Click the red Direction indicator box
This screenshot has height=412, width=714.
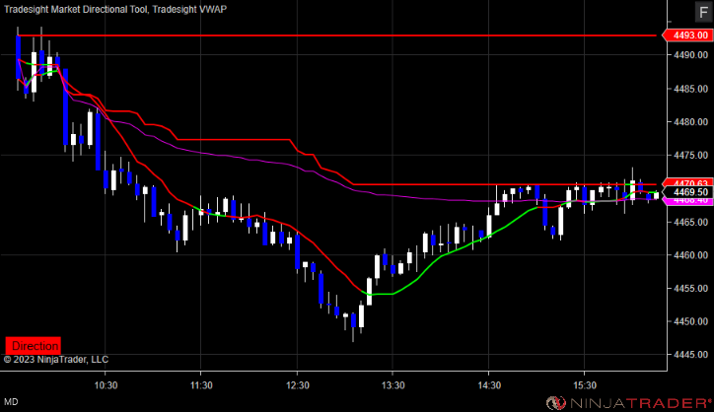pyautogui.click(x=34, y=346)
